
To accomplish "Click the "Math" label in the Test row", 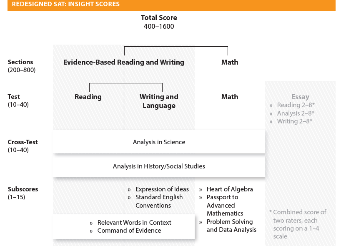I will (x=230, y=97).
